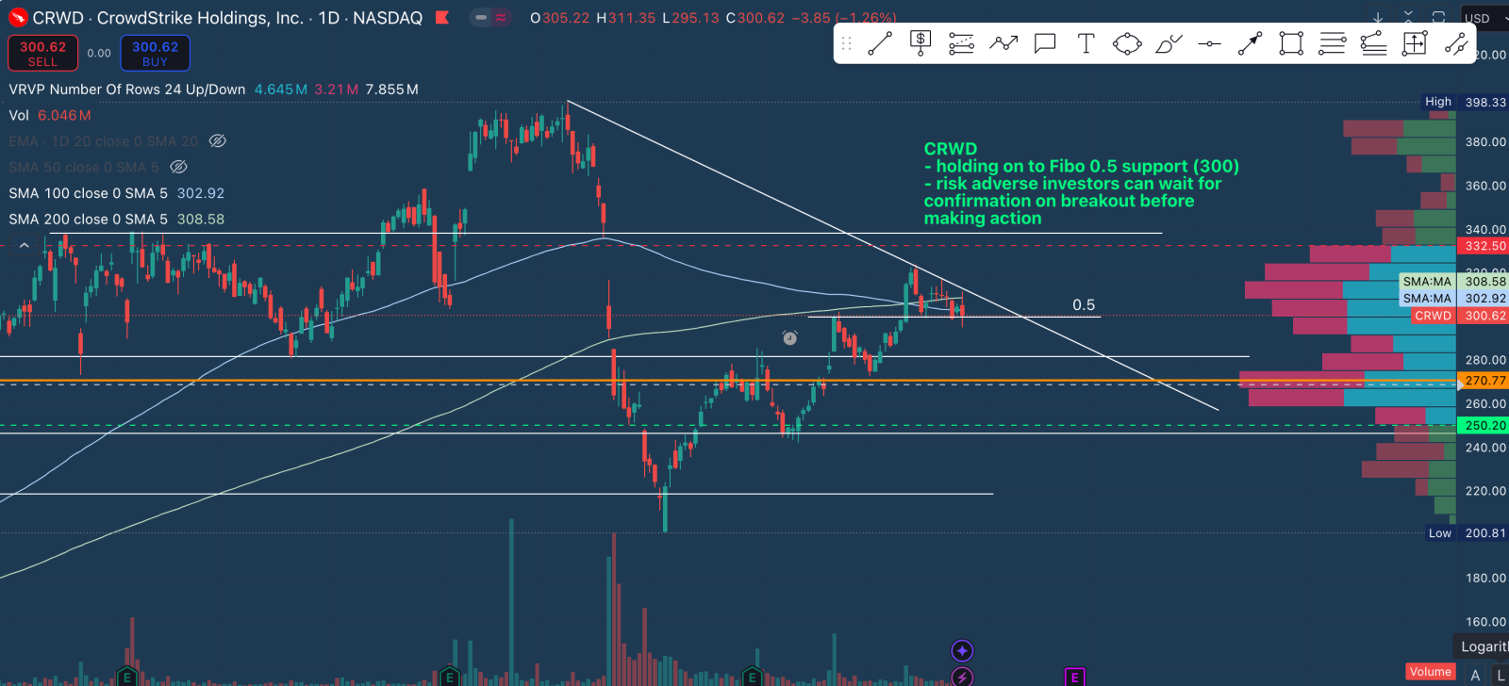Open the USD currency dropdown

pos(1484,18)
